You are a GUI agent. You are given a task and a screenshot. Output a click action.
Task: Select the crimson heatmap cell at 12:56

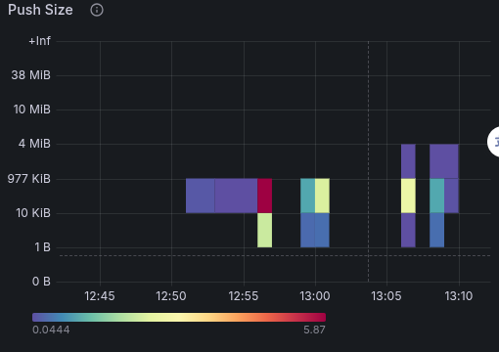(x=264, y=196)
